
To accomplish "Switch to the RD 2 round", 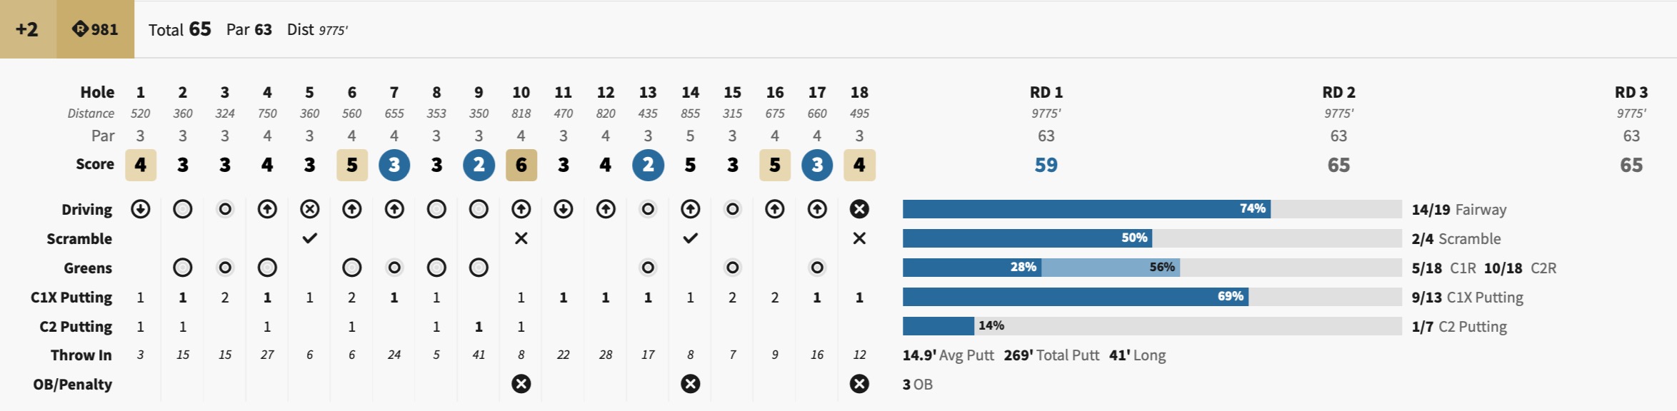I will 1338,93.
